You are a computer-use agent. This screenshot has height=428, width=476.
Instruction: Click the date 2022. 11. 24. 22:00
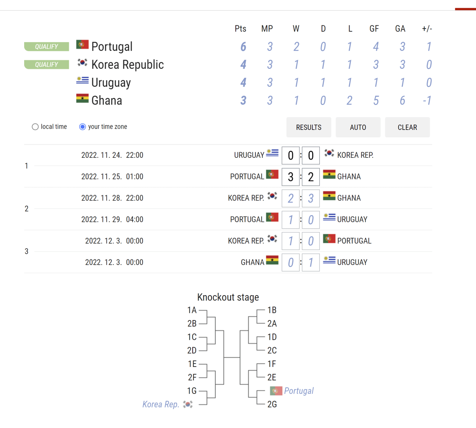112,155
